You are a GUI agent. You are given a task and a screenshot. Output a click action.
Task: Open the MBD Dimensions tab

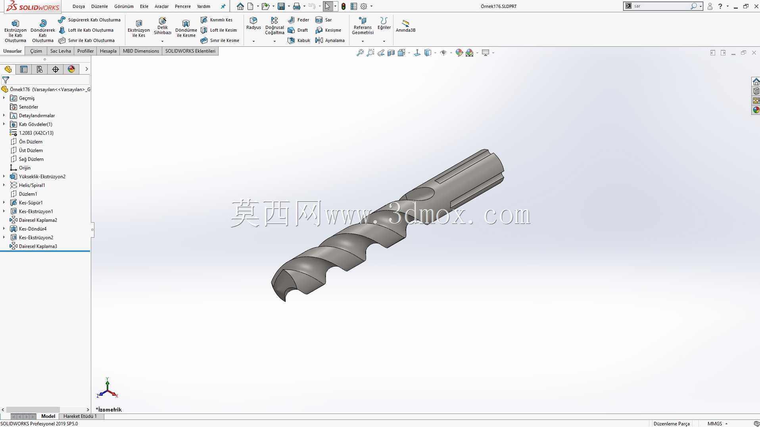click(141, 51)
